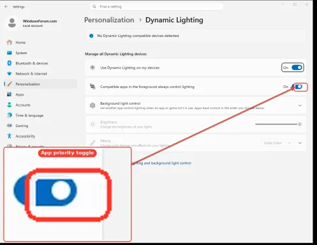Click the Home house icon
317x245 pixels.
10,42
